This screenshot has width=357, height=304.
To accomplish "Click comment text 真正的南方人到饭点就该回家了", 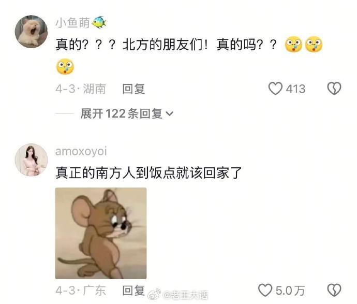I will click(x=148, y=173).
